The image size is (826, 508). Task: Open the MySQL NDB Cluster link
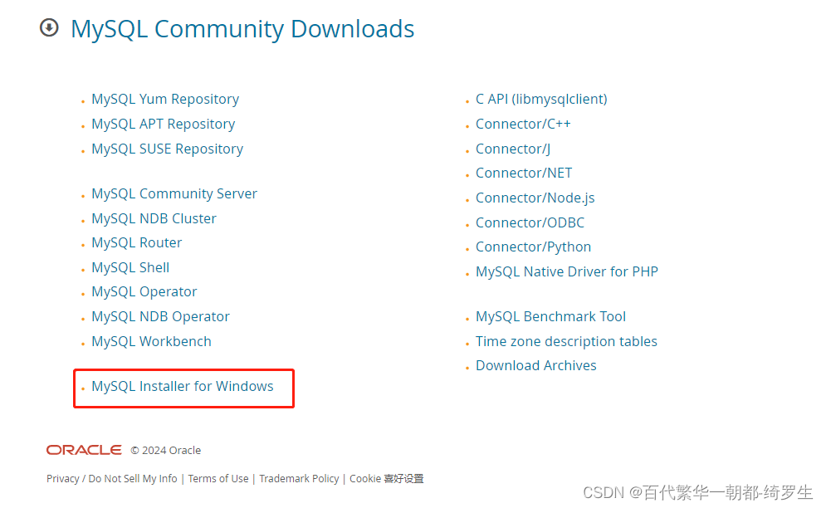click(x=154, y=218)
